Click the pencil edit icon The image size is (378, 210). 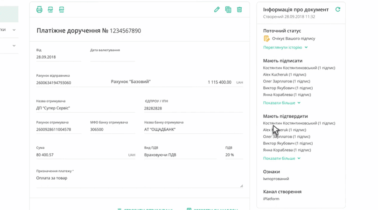point(217,10)
